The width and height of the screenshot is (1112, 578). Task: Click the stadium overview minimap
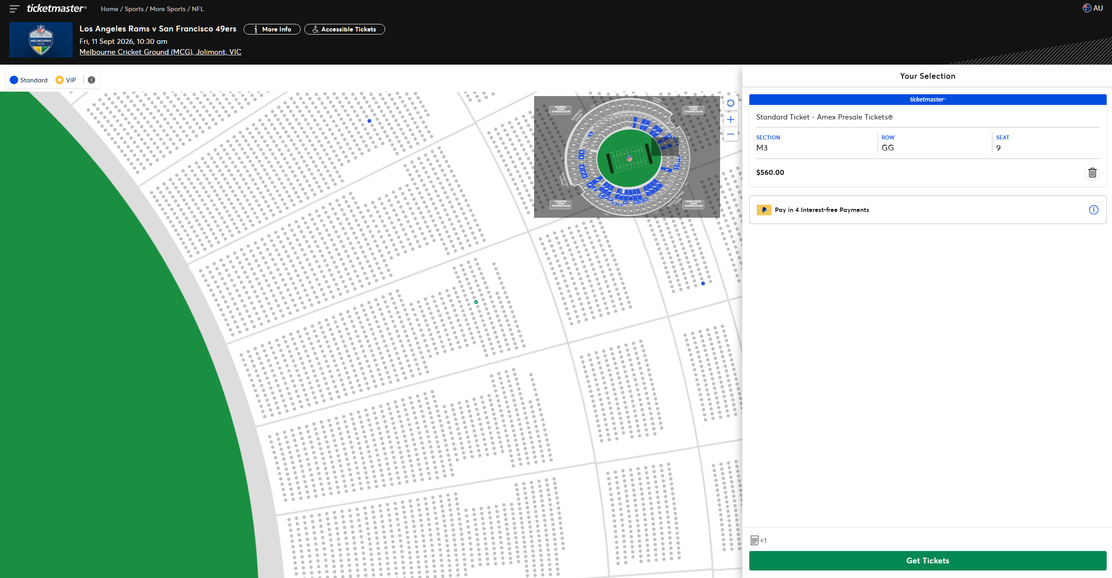pos(627,157)
